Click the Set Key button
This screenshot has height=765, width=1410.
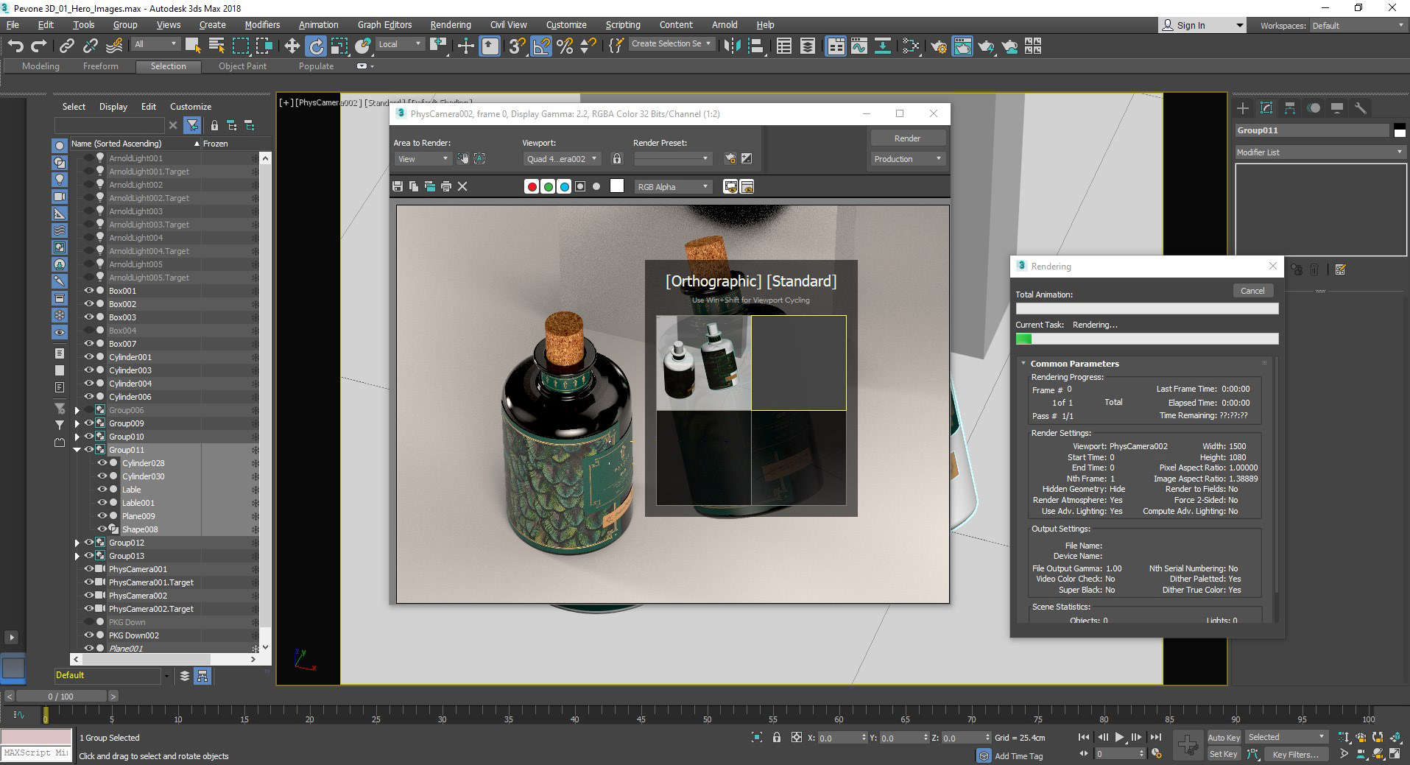pos(1224,754)
